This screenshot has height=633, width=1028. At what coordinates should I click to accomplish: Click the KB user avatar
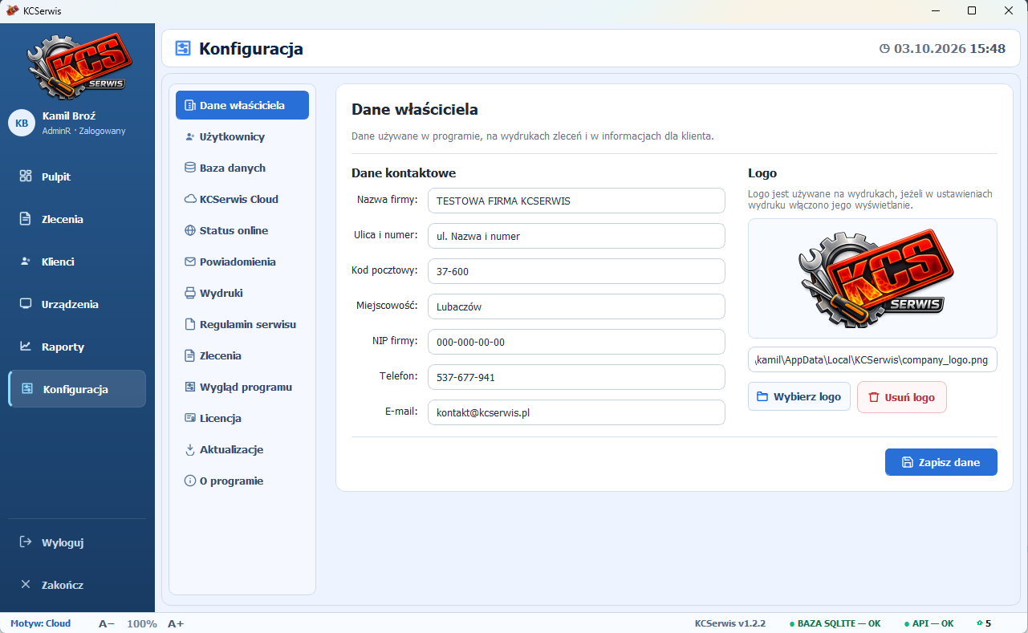coord(22,123)
